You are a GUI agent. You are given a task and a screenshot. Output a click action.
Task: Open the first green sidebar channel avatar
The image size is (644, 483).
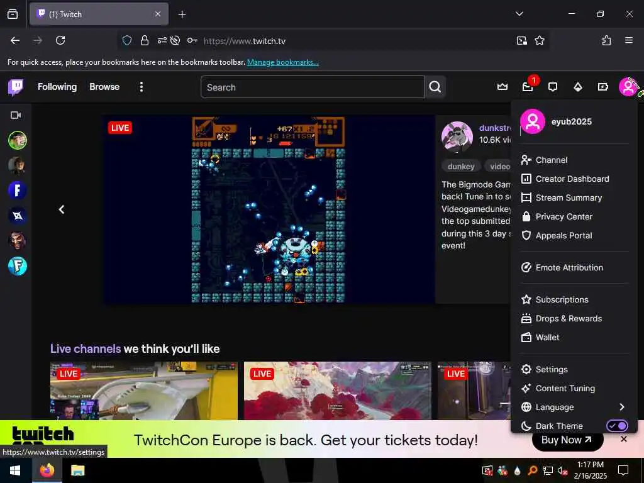(x=18, y=140)
